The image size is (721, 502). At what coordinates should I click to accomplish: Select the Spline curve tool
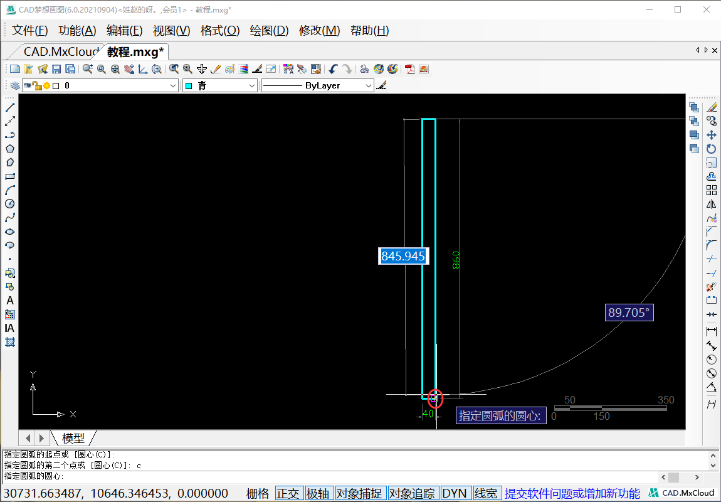(9, 218)
